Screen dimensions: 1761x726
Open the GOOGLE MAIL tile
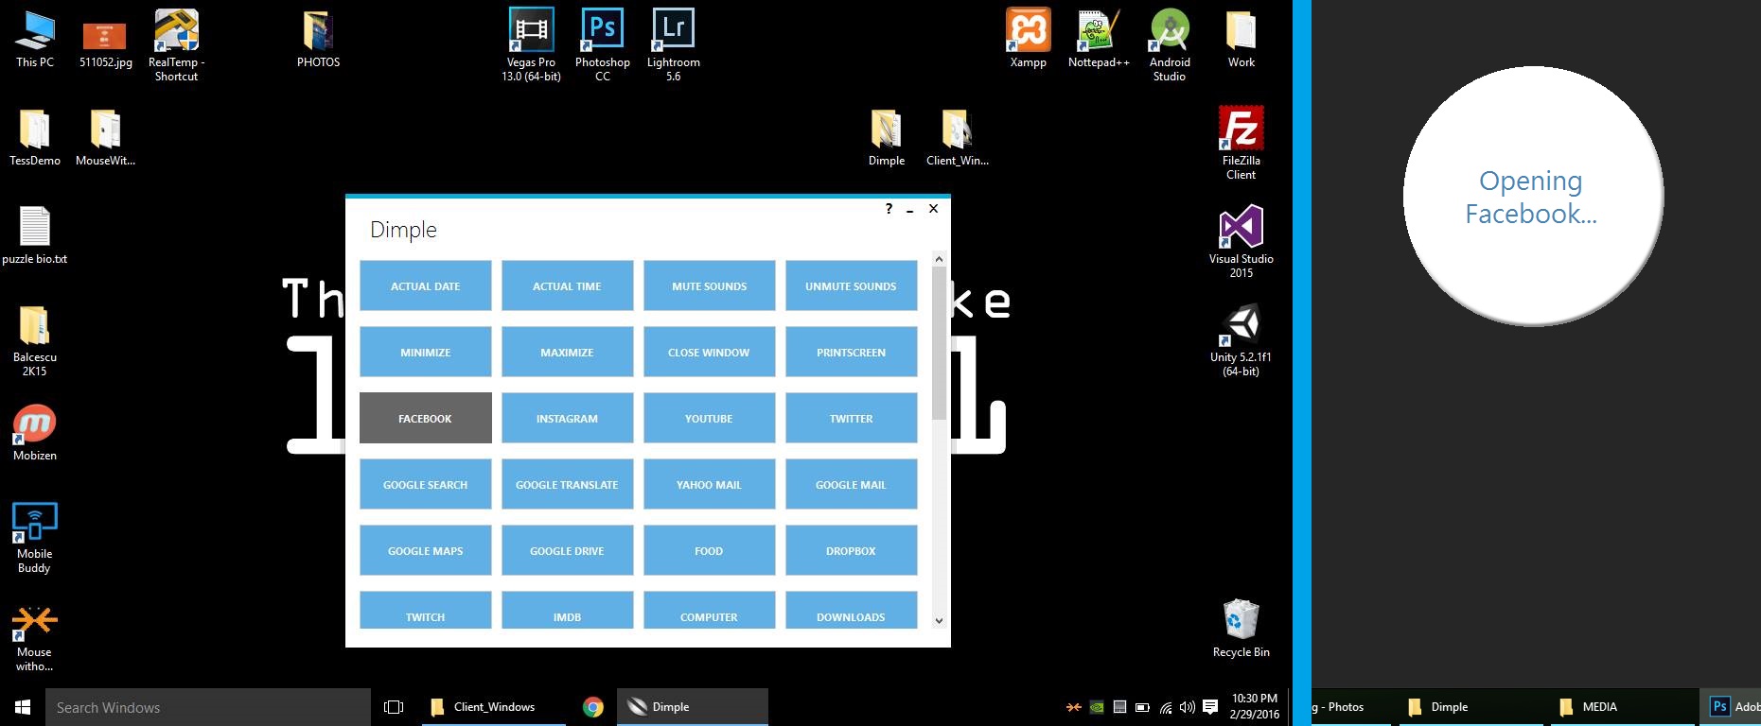coord(851,484)
